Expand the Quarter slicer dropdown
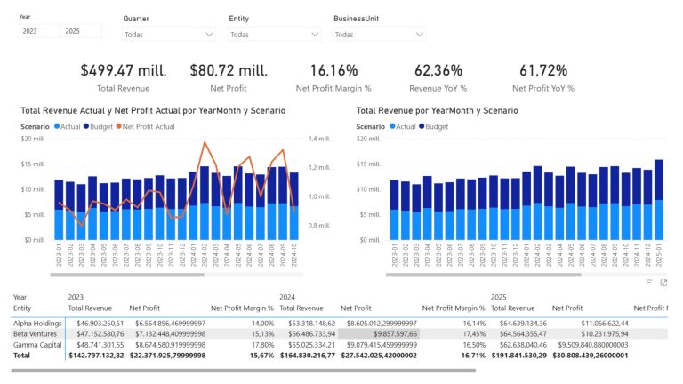This screenshot has width=683, height=384. point(169,35)
